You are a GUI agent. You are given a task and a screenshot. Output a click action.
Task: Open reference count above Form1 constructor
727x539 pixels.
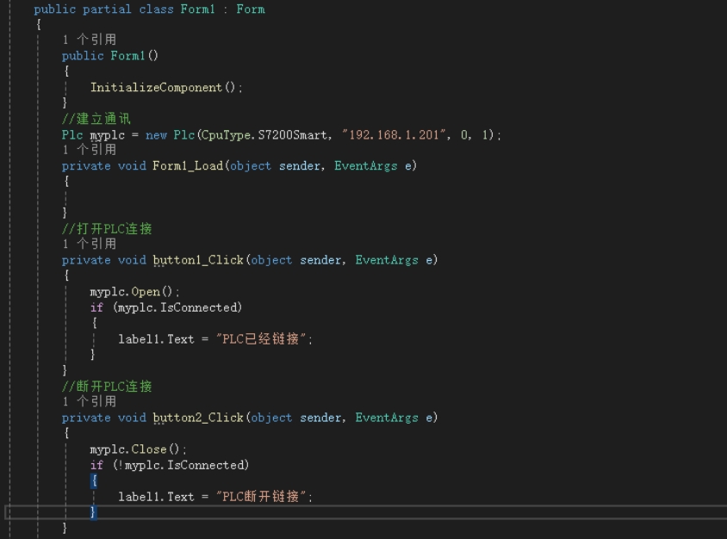89,40
